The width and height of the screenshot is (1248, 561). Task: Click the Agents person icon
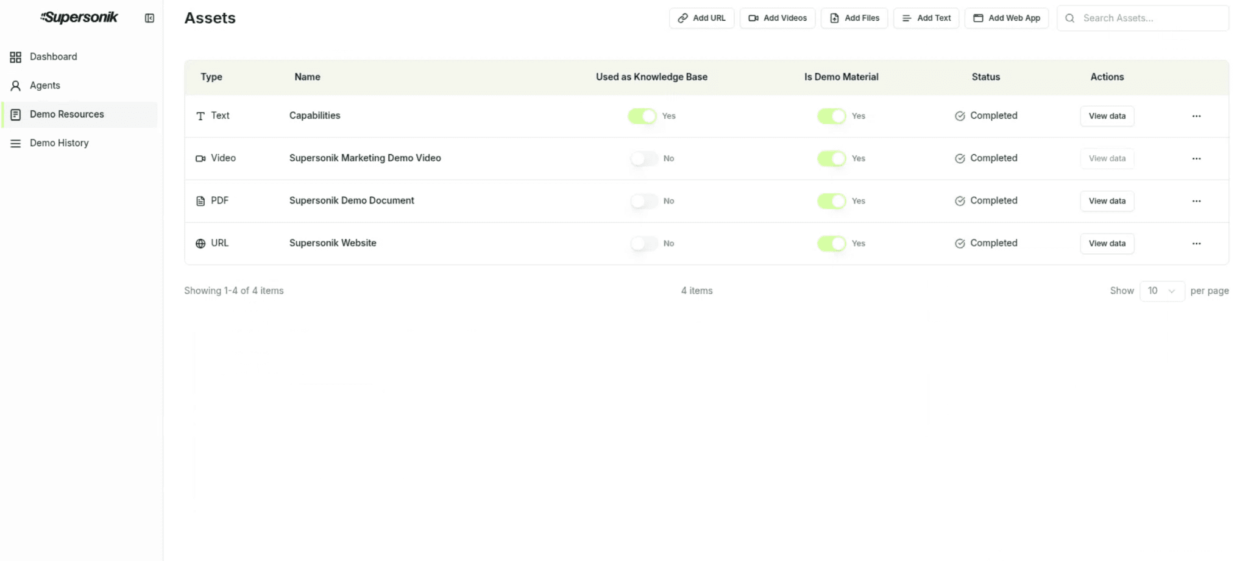click(16, 86)
